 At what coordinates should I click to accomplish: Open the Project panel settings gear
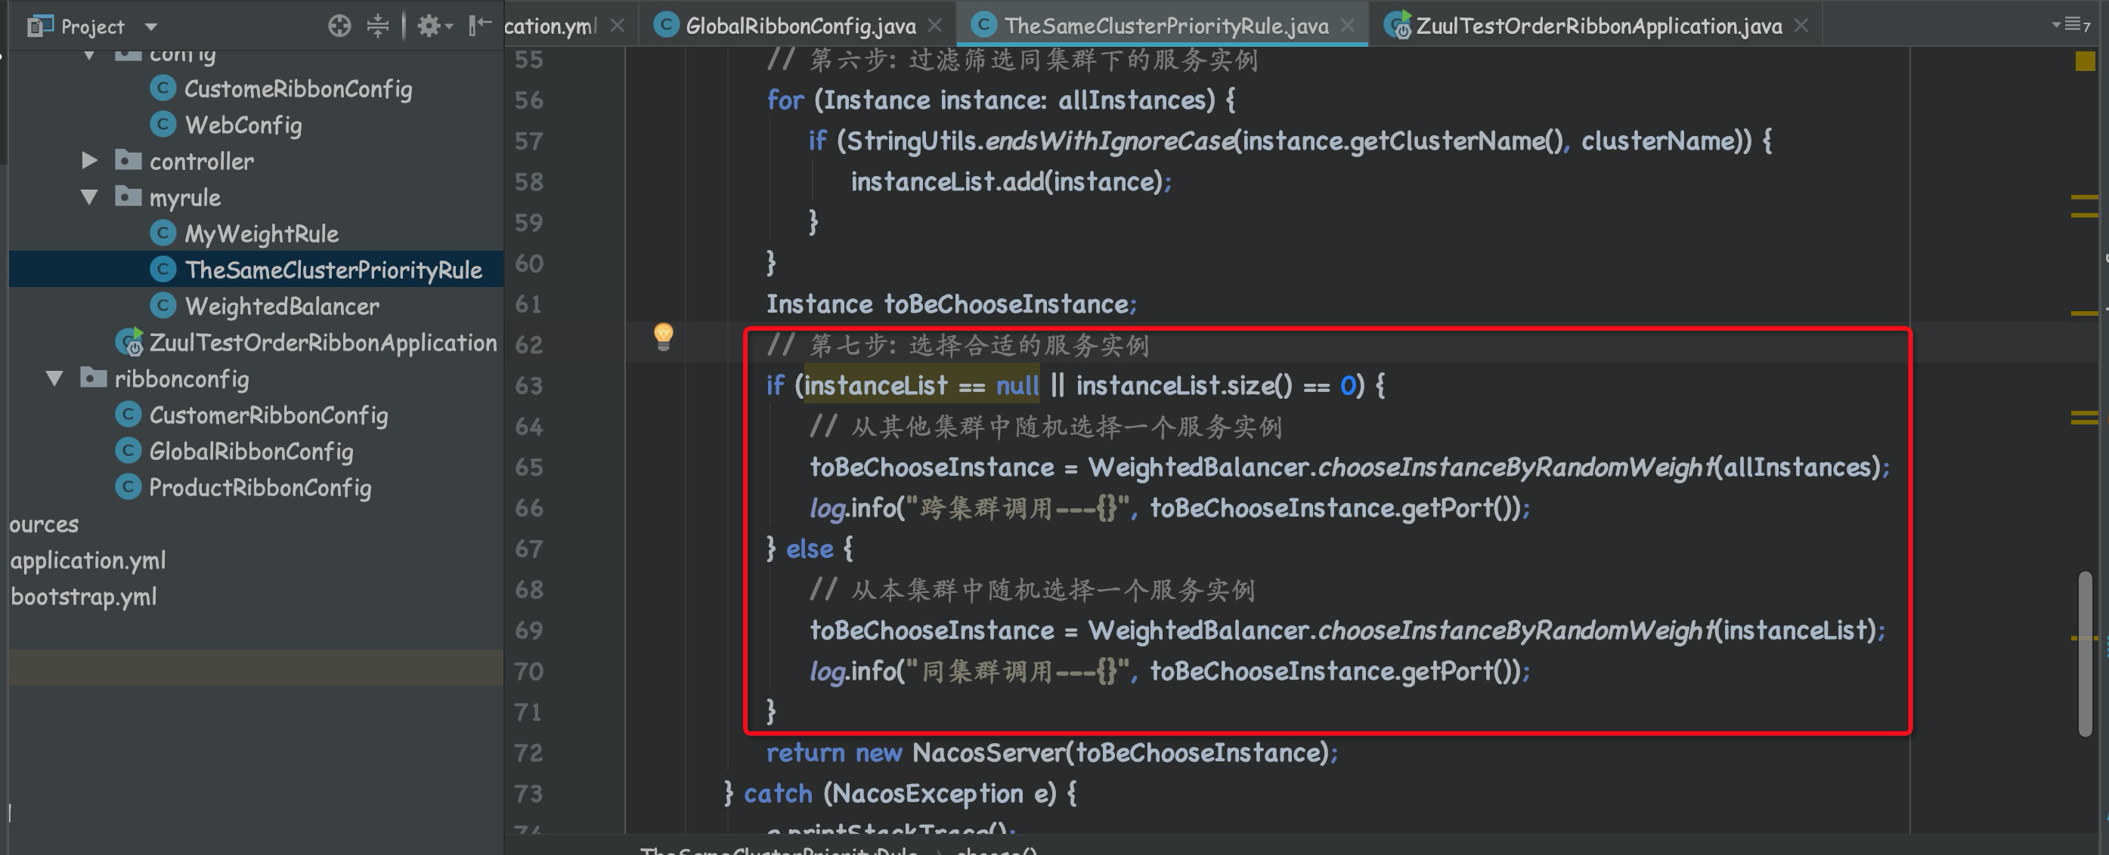[429, 26]
